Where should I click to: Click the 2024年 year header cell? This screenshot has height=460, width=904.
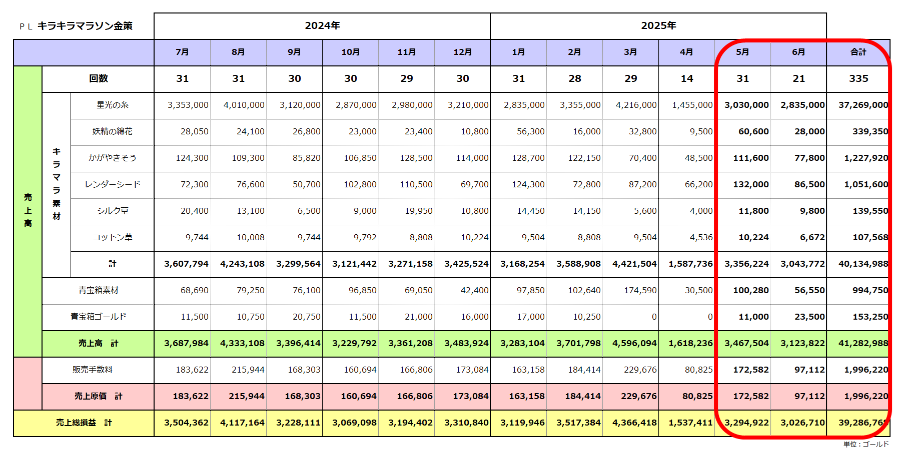click(322, 26)
